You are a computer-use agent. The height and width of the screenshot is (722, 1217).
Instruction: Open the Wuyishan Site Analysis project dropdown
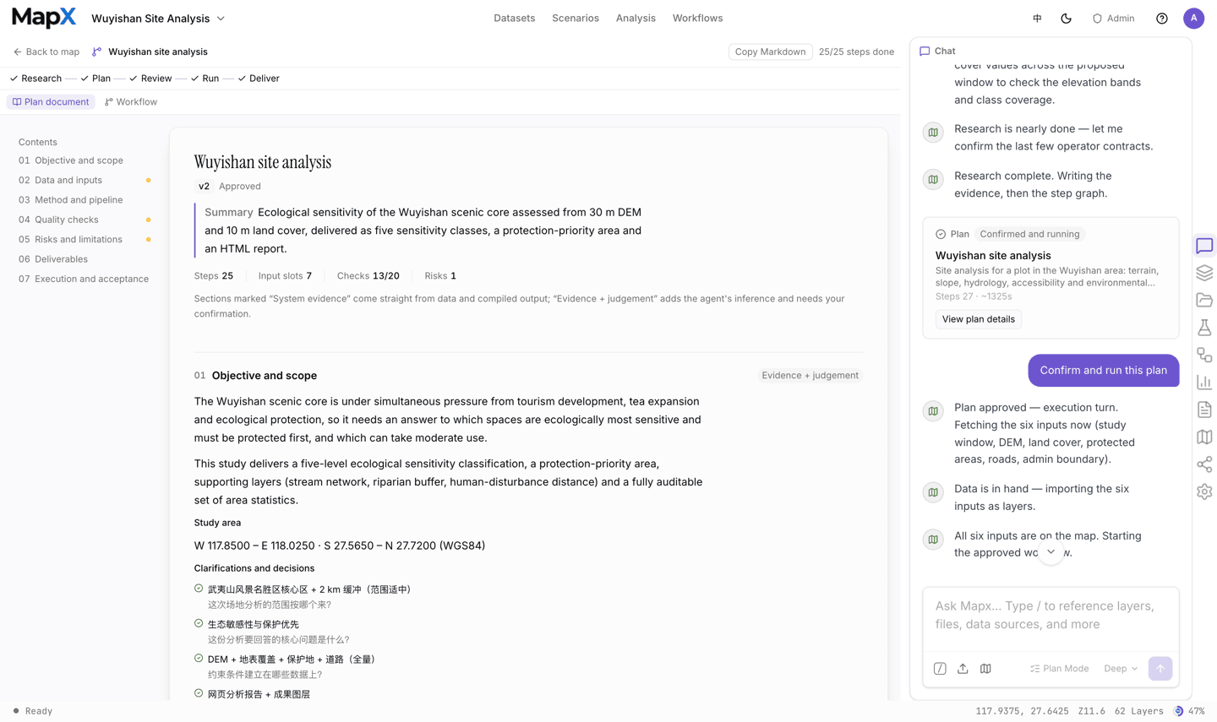[x=158, y=19]
